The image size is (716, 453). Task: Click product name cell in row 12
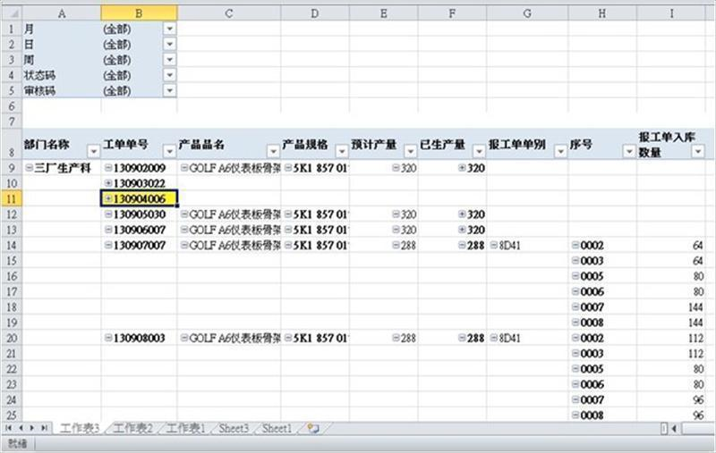tap(229, 214)
